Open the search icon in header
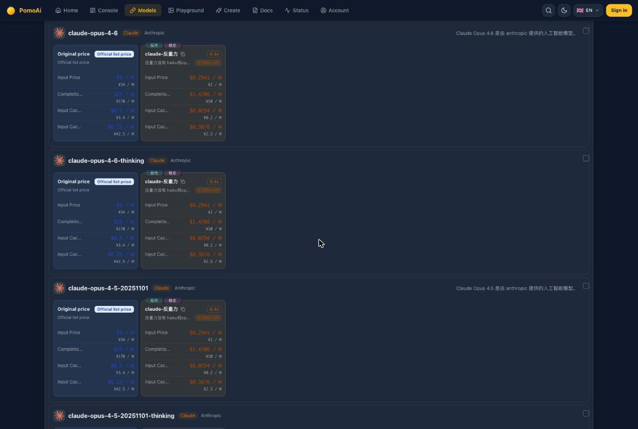The height and width of the screenshot is (429, 638). pyautogui.click(x=549, y=11)
